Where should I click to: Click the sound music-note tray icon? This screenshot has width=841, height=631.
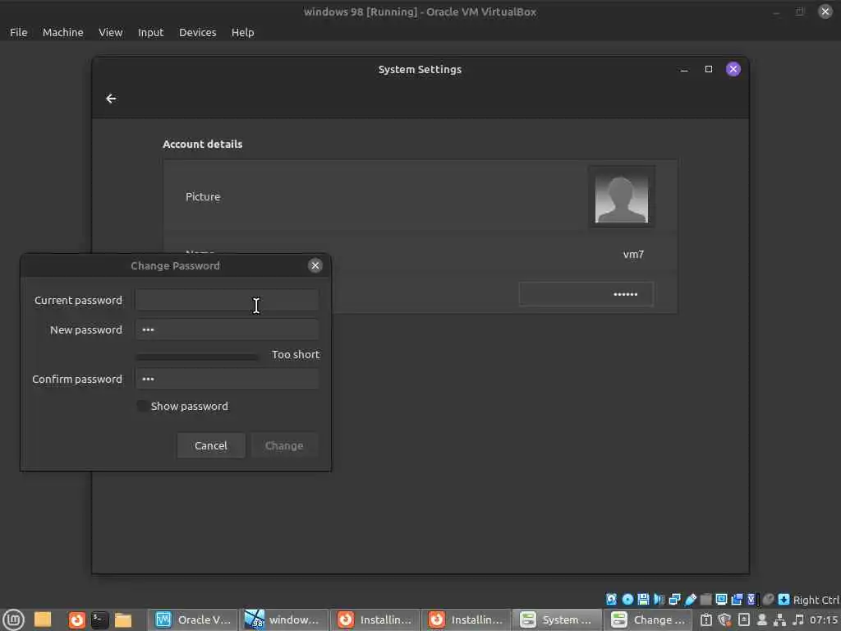[798, 619]
